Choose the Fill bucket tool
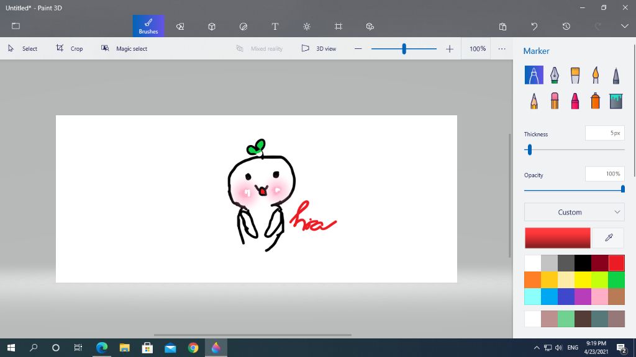The height and width of the screenshot is (357, 636). [x=616, y=101]
